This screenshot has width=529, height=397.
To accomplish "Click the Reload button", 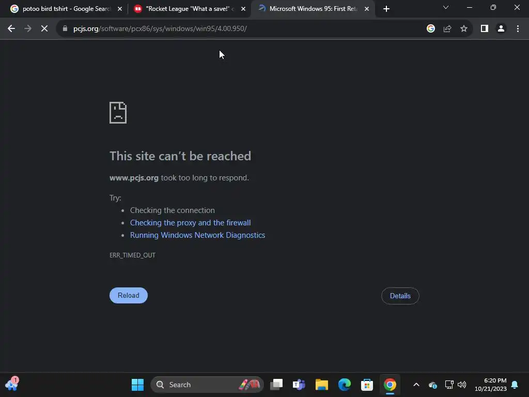I will tap(129, 295).
